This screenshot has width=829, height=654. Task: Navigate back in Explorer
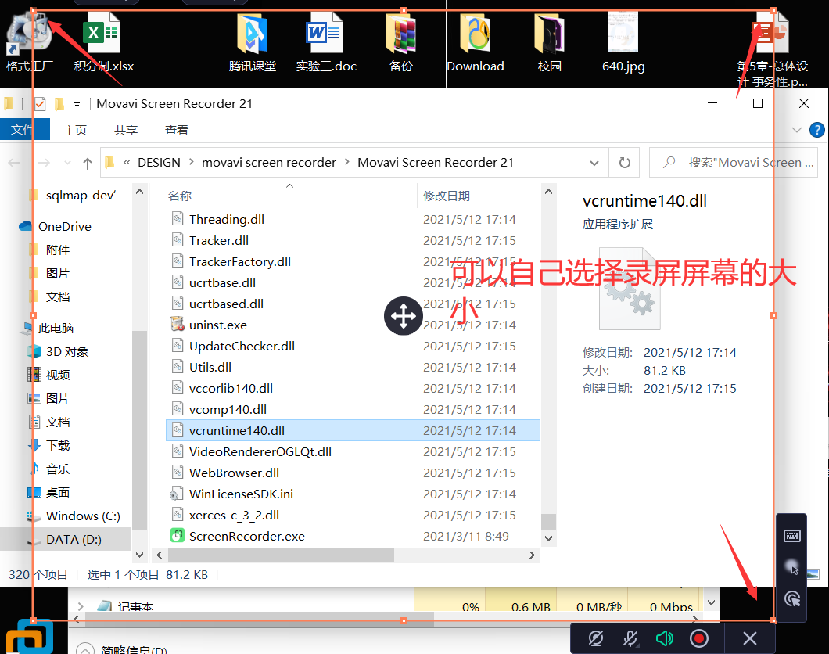click(14, 163)
